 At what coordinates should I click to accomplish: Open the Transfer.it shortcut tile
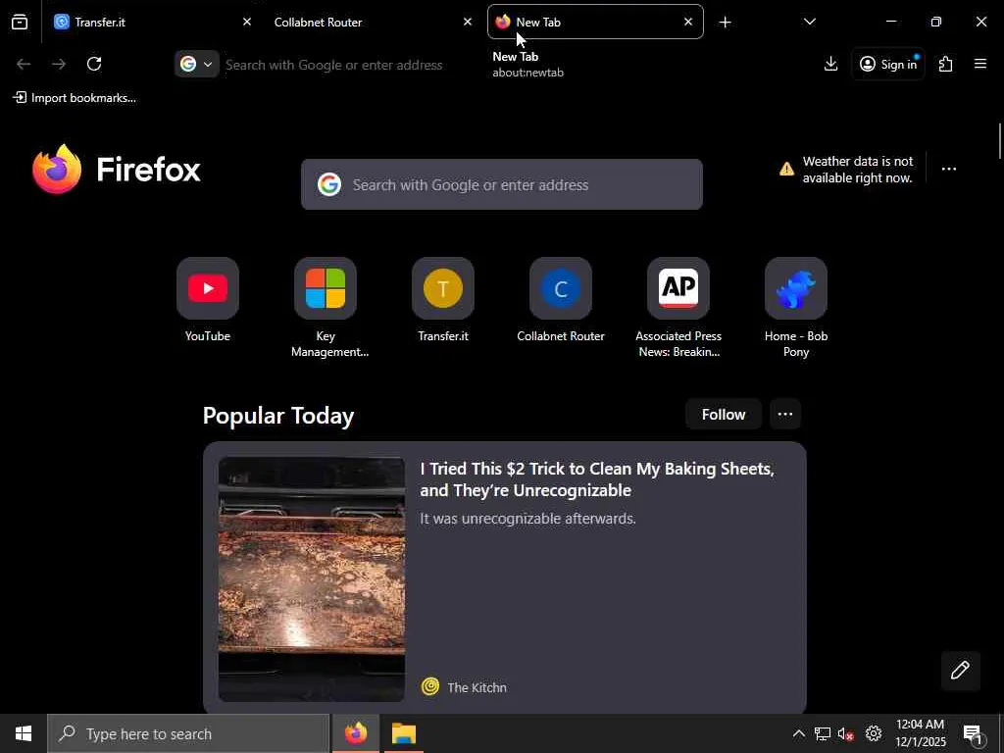pyautogui.click(x=443, y=288)
